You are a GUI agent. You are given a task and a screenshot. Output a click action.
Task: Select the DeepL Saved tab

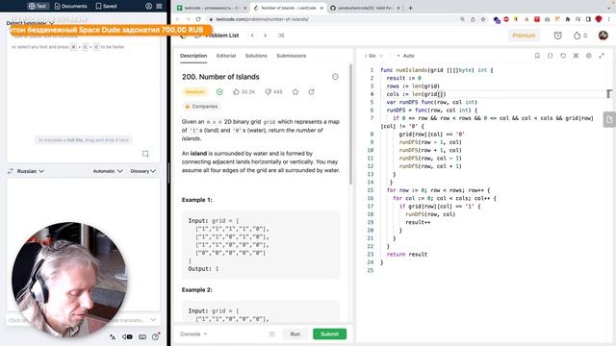106,6
